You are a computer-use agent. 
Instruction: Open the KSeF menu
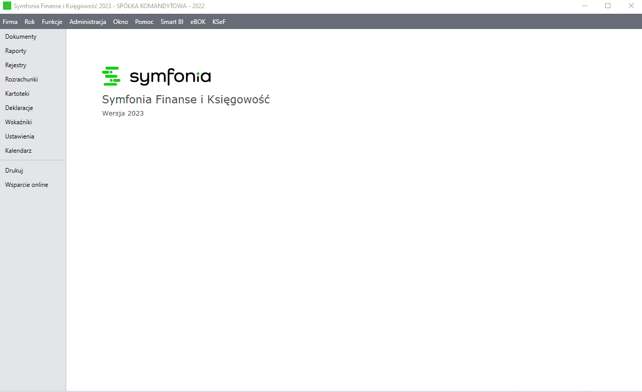[x=219, y=22]
